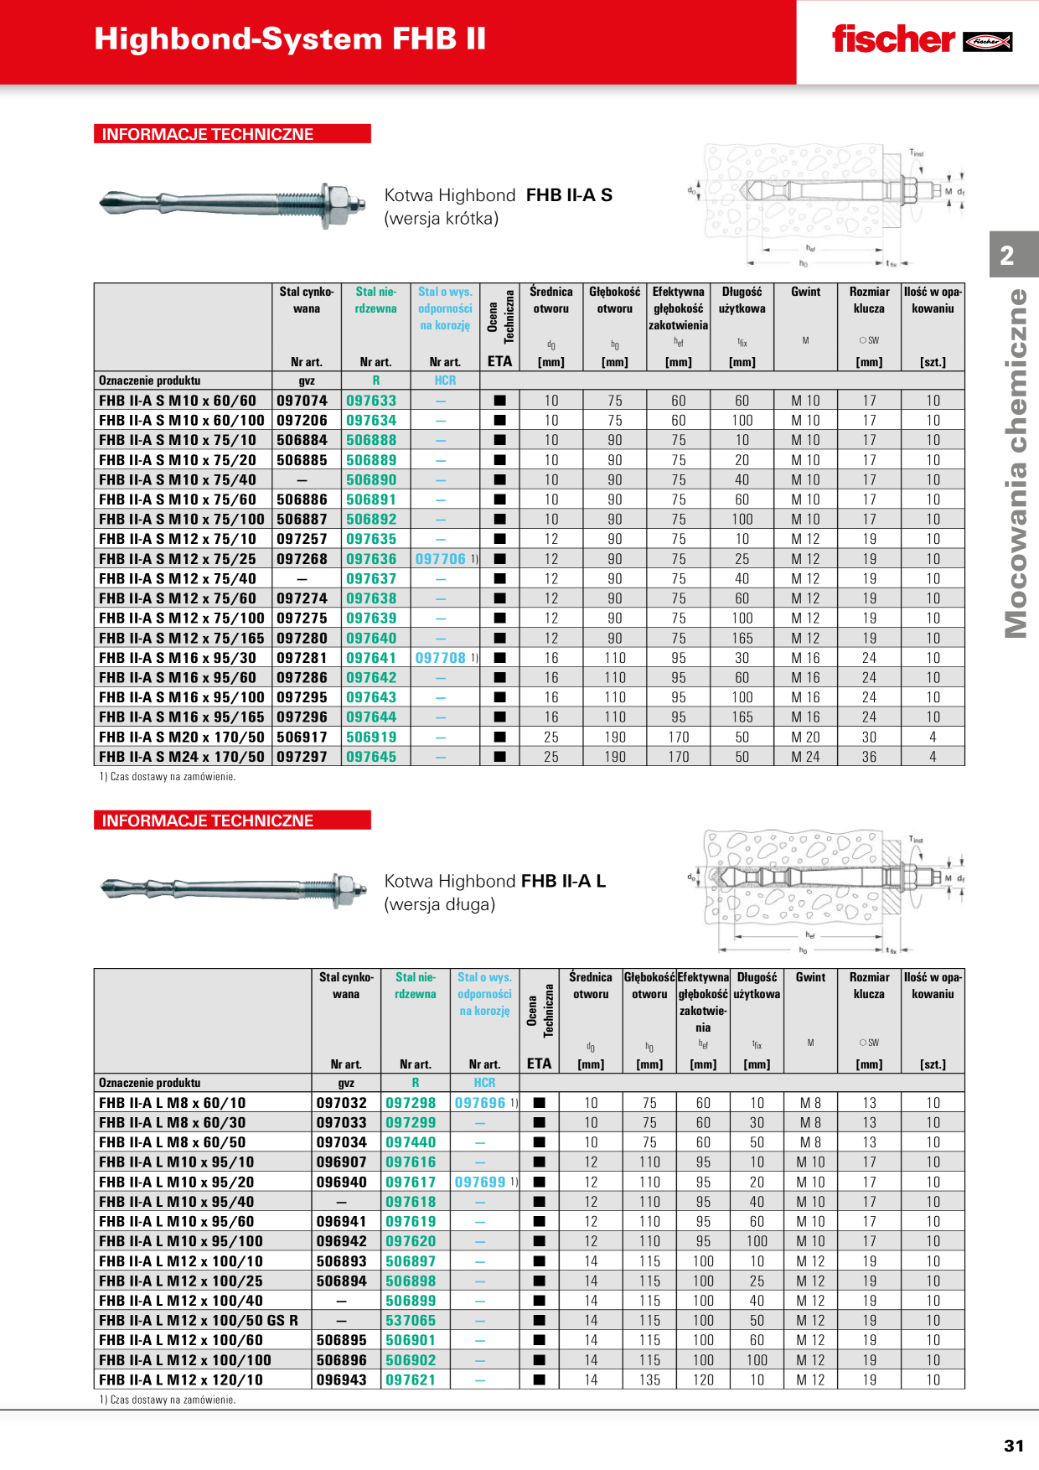Click the fish emblem beside the fischer logo
This screenshot has height=1470, width=1039.
point(988,41)
